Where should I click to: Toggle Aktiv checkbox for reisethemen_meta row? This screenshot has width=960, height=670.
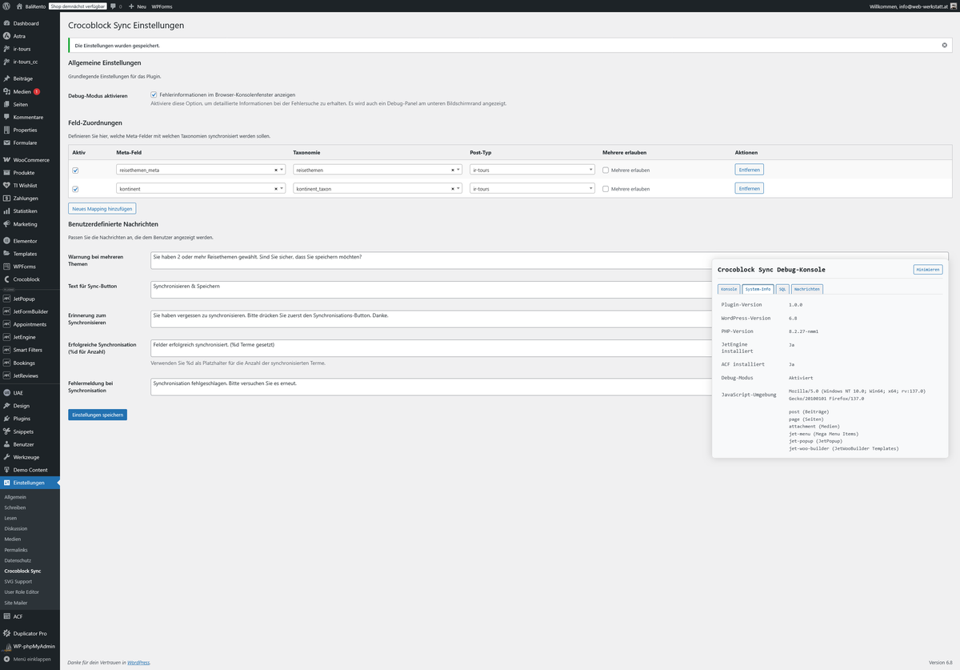tap(75, 171)
